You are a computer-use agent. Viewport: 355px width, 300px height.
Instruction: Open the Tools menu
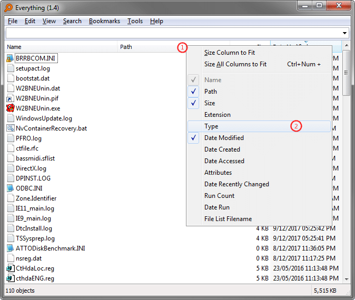(x=135, y=21)
